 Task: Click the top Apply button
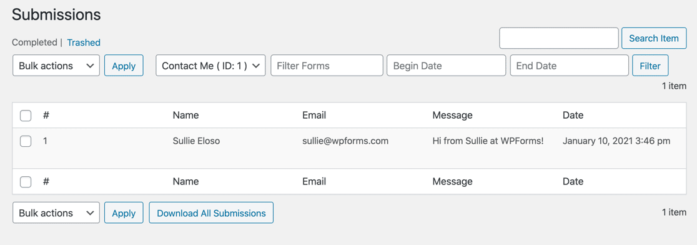[124, 66]
